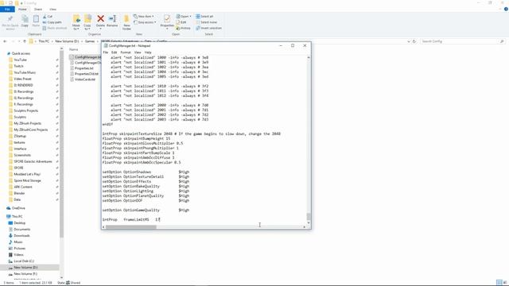509x286 pixels.
Task: Select OneDrive in navigation pane
Action: coord(18,208)
